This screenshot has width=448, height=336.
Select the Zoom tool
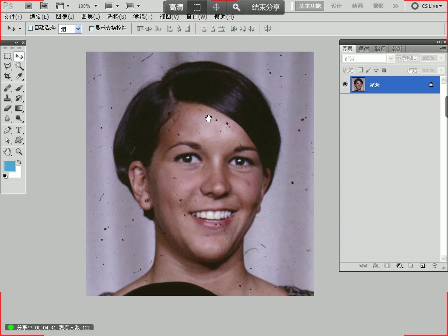(x=18, y=152)
